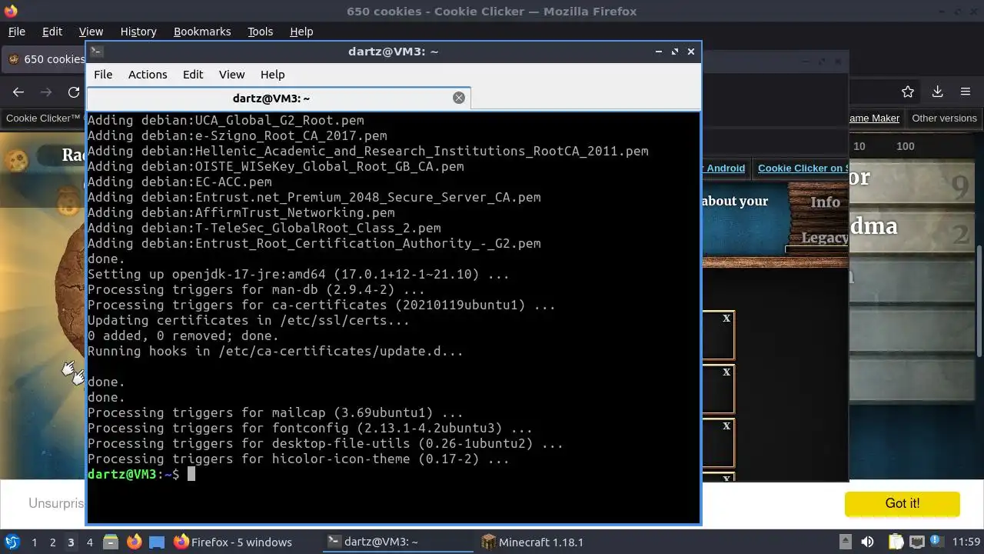Set bulk buy amount to 100
The height and width of the screenshot is (554, 984).
tap(906, 146)
